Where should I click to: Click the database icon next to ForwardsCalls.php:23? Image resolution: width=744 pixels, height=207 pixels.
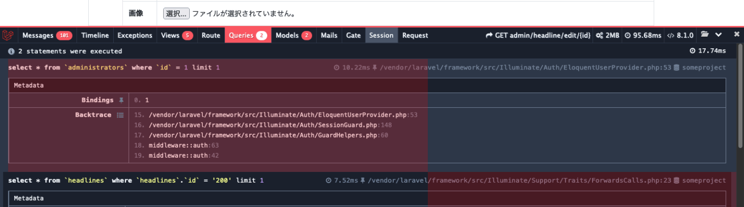677,180
